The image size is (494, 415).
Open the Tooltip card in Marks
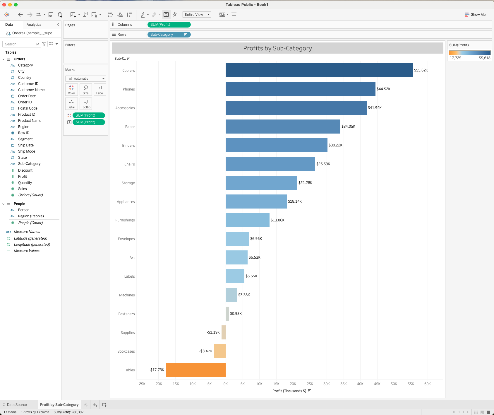coord(85,104)
